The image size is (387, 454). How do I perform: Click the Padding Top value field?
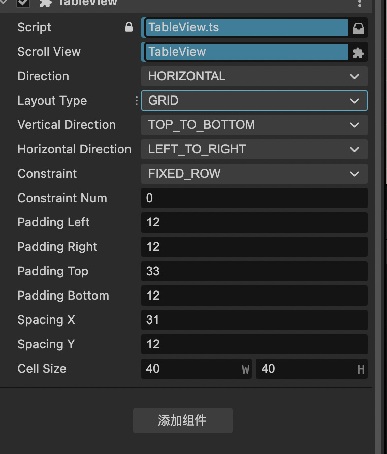(254, 271)
